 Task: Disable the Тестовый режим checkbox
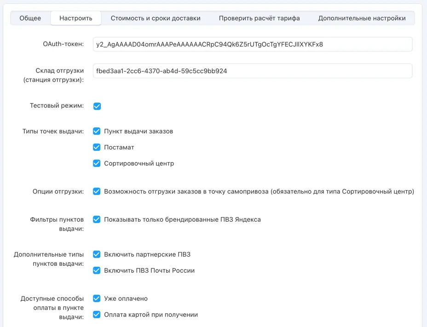pos(97,106)
